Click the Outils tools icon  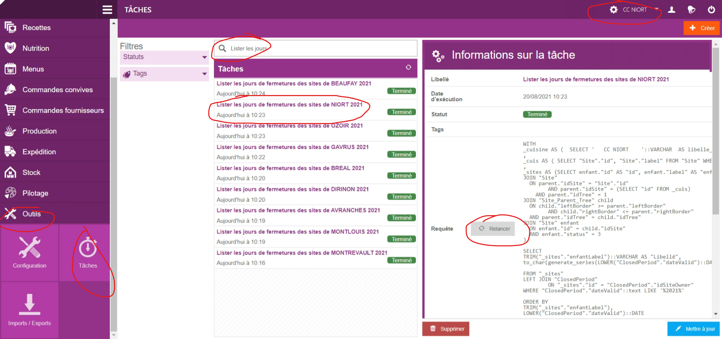pyautogui.click(x=10, y=214)
